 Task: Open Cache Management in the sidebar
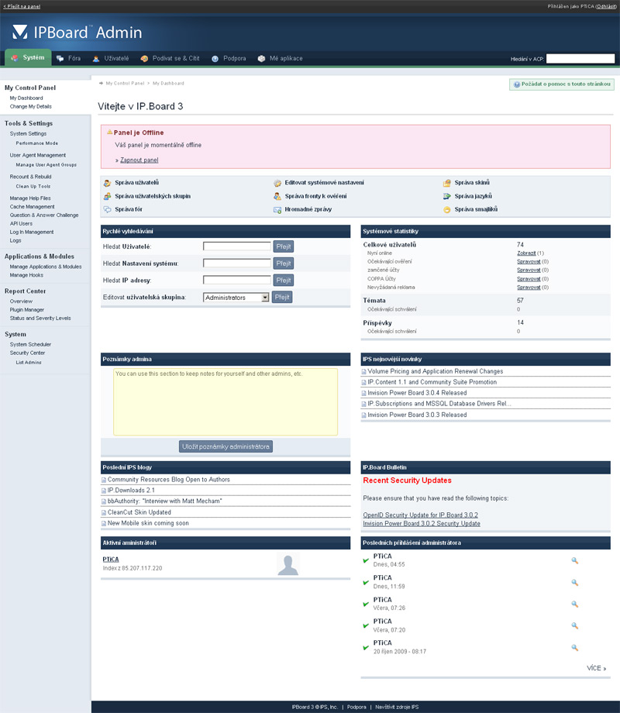coord(33,206)
